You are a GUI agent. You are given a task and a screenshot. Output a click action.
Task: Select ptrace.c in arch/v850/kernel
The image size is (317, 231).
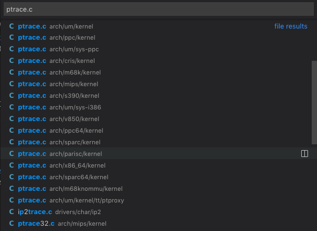click(158, 119)
